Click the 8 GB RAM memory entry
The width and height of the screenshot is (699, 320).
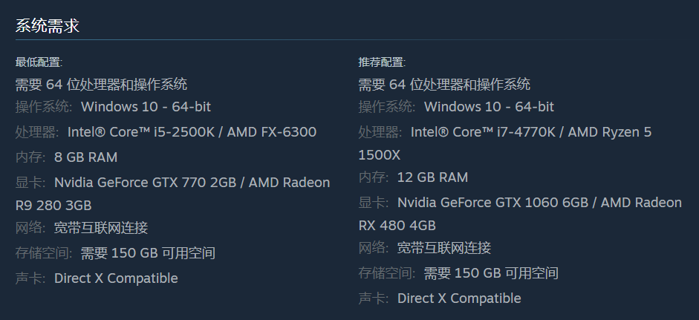tap(85, 157)
